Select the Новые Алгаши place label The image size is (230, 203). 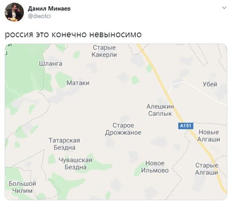click(209, 136)
